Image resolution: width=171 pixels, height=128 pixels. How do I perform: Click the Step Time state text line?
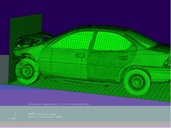click(x=42, y=114)
